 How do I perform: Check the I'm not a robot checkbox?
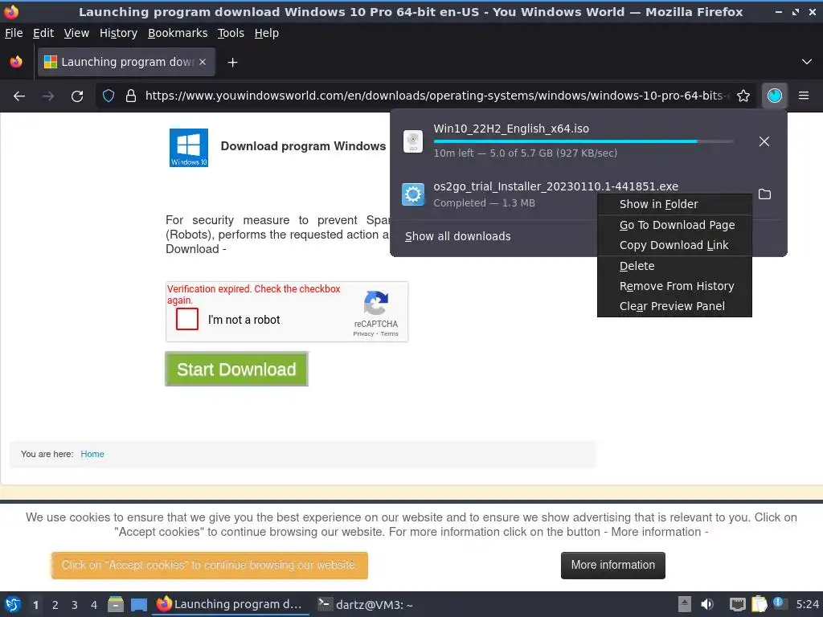pos(187,319)
